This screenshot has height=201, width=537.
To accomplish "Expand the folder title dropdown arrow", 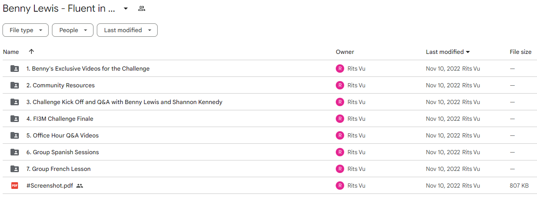I will tap(125, 8).
